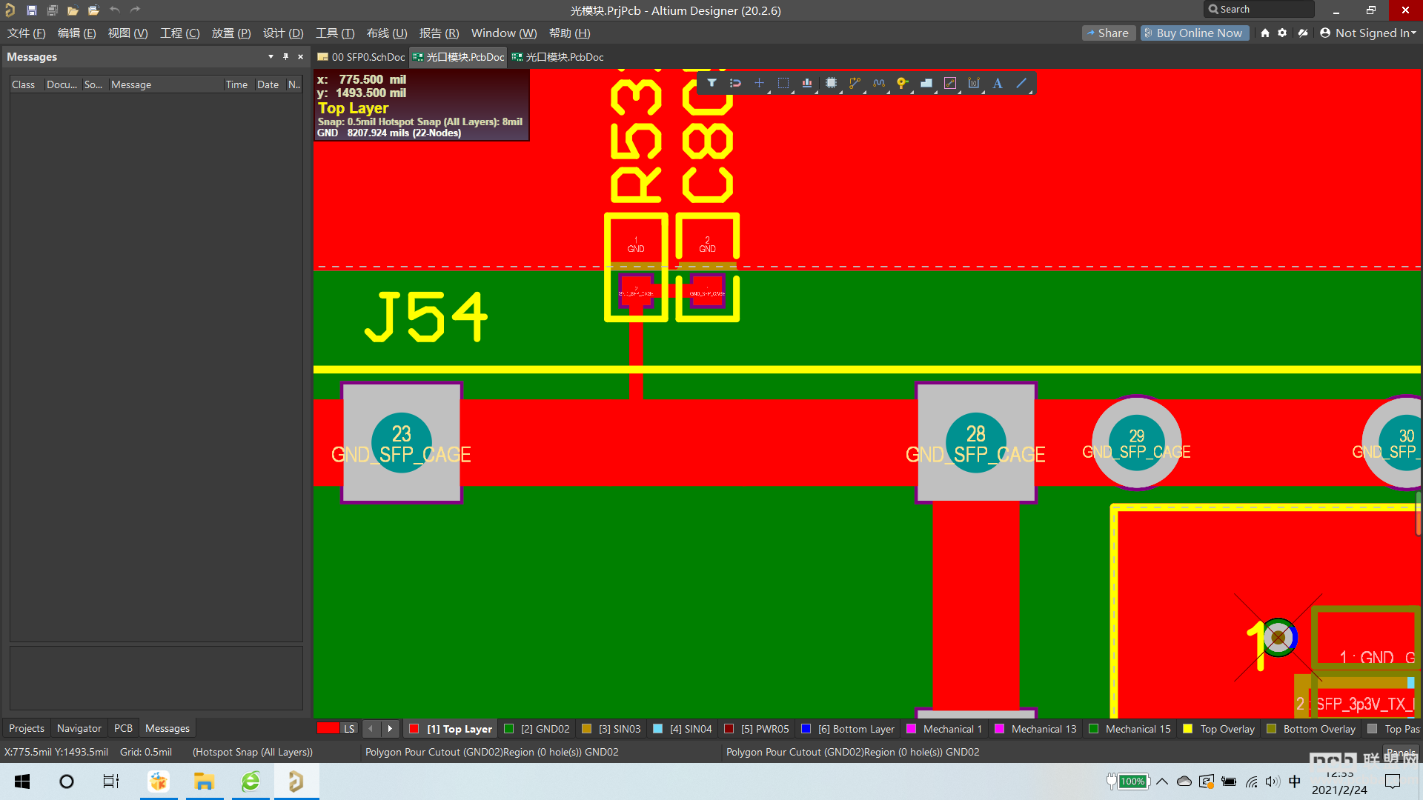Click the Share button
Viewport: 1423px width, 800px height.
(x=1108, y=33)
